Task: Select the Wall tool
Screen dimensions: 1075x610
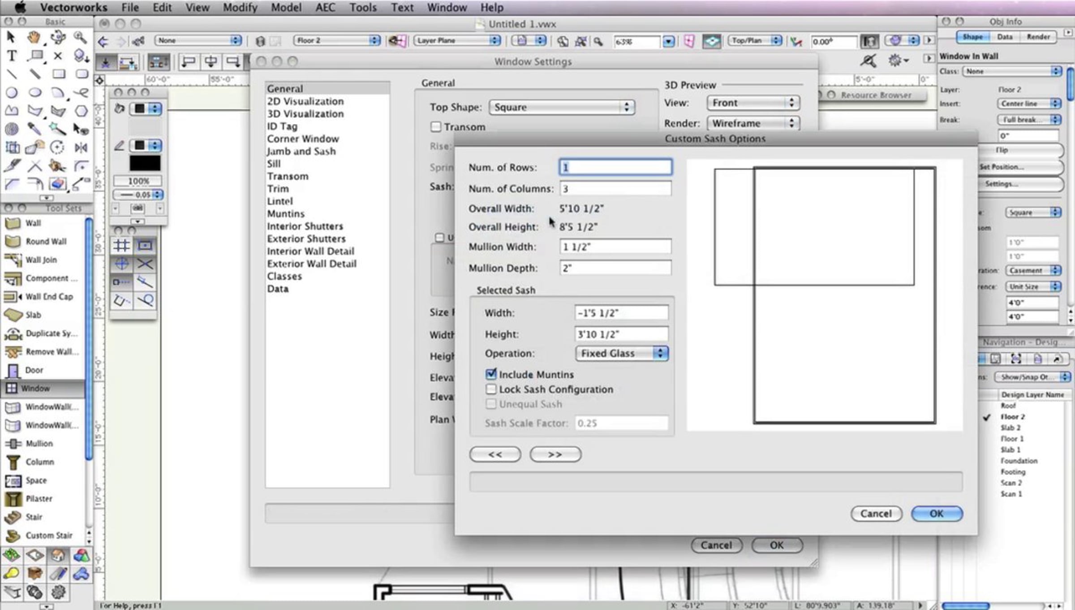Action: tap(33, 223)
